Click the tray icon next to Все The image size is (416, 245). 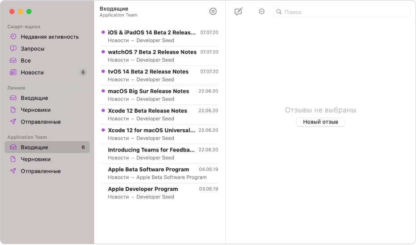pos(13,60)
